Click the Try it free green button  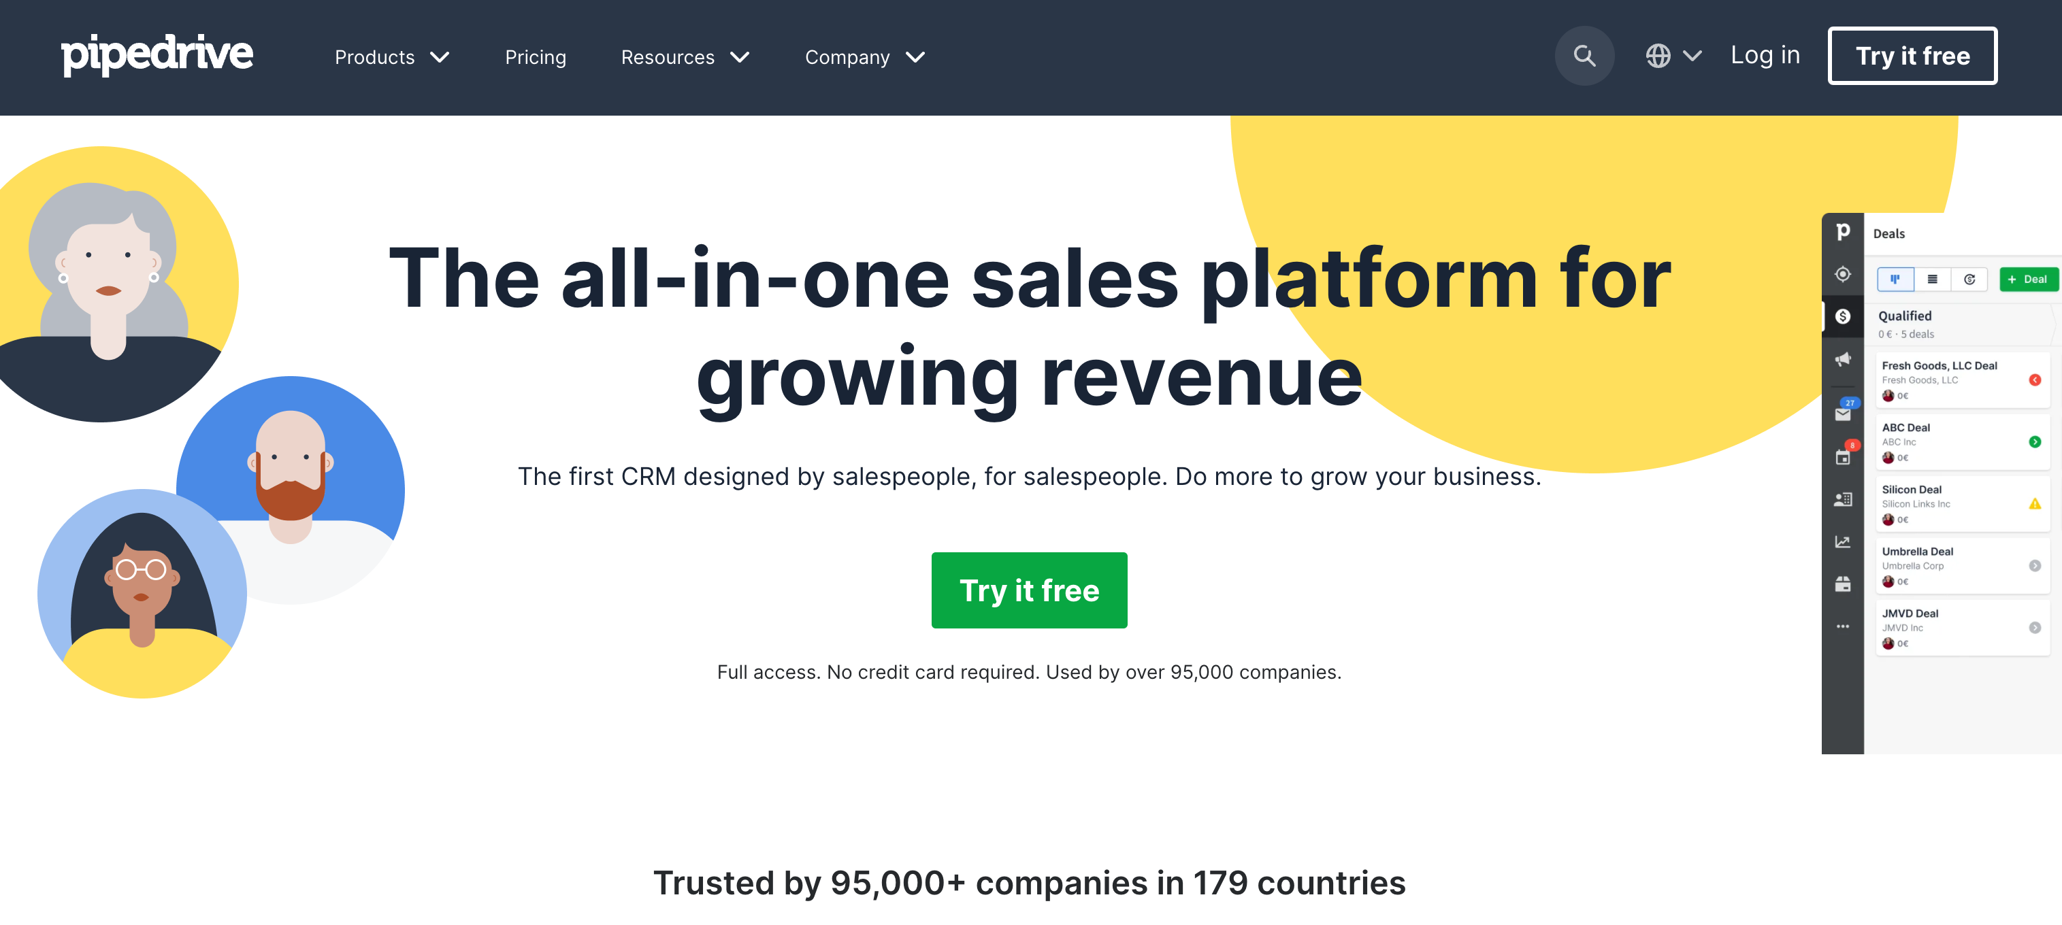tap(1030, 591)
